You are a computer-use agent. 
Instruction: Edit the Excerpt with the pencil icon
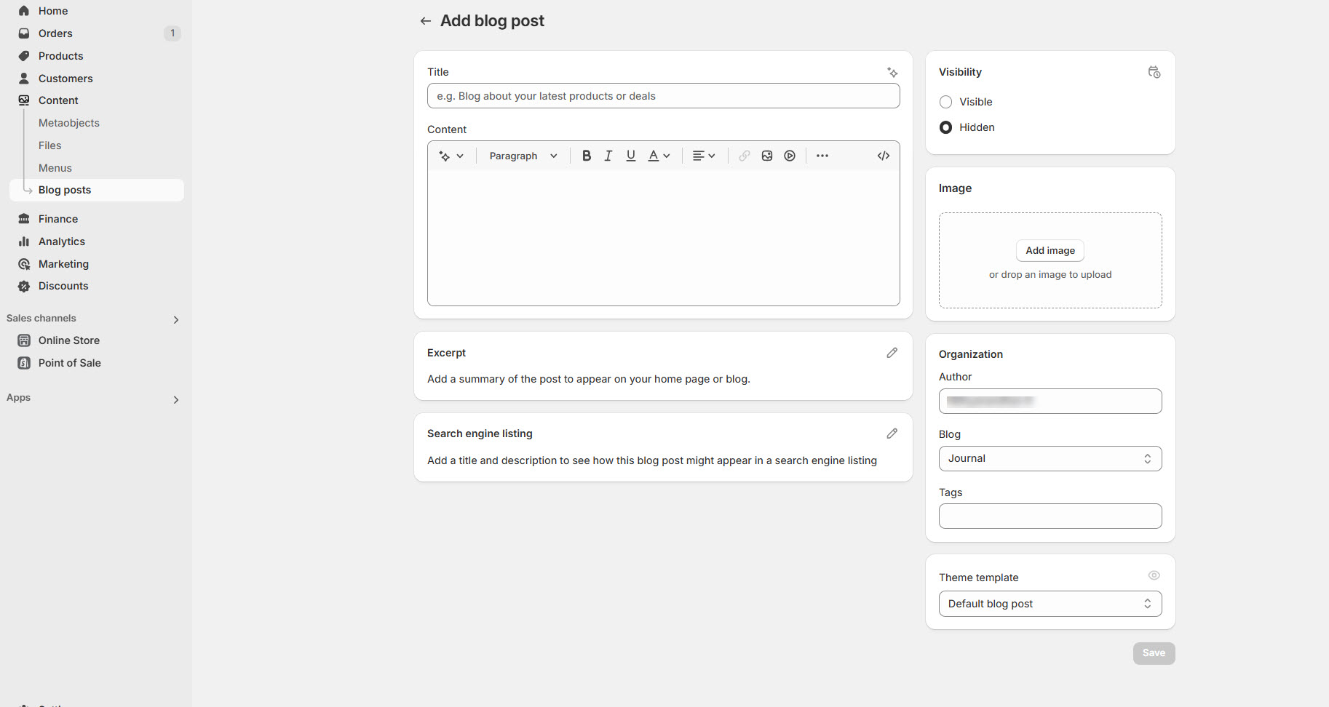pyautogui.click(x=892, y=353)
